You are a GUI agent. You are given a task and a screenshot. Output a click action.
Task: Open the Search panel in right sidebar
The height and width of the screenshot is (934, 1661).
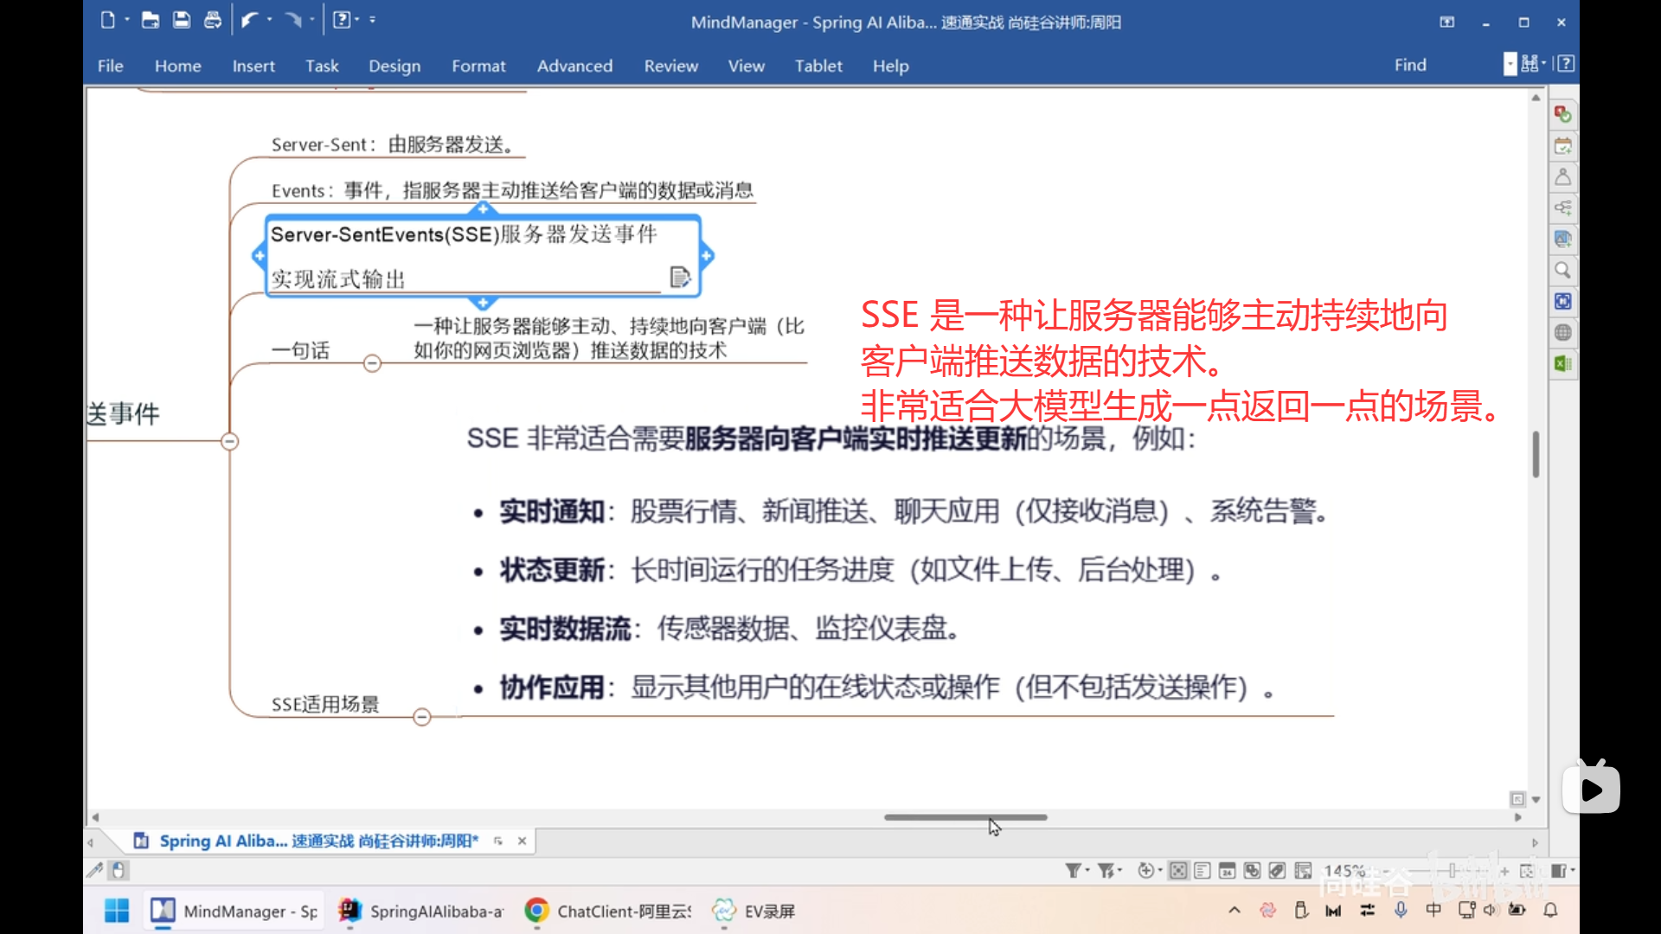1562,270
